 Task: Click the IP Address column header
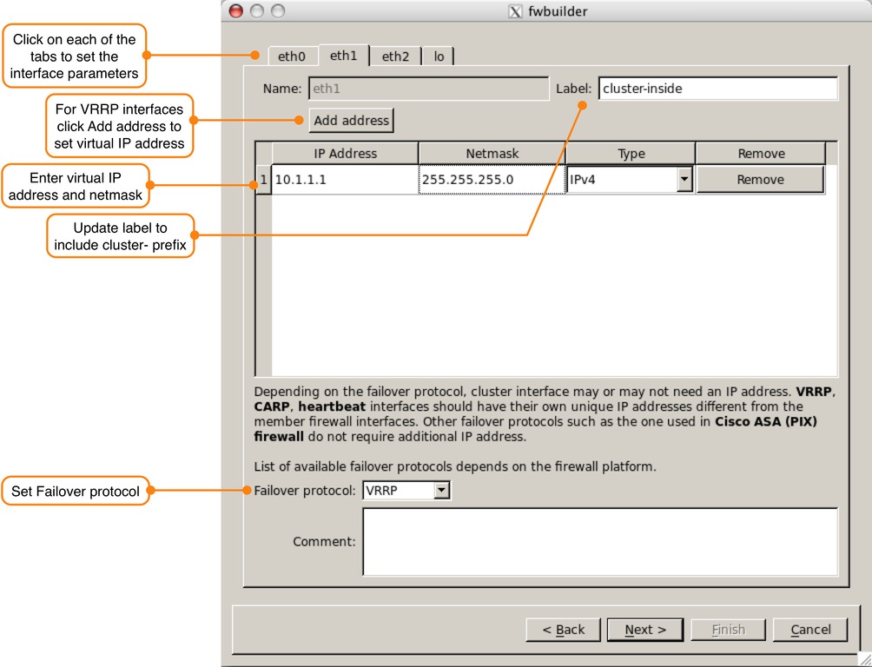[x=345, y=154]
